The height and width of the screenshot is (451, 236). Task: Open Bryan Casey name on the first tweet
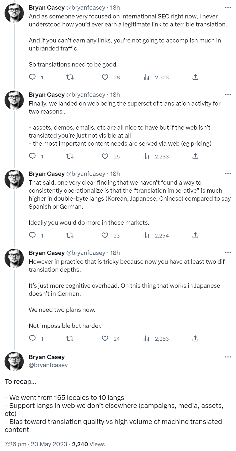coord(47,7)
